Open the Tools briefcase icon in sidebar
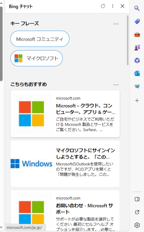Image resolution: width=144 pixels, height=232 pixels. pyautogui.click(x=137, y=35)
